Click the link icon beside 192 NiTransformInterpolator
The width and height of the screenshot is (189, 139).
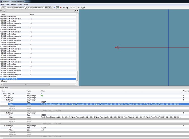tap(31, 75)
